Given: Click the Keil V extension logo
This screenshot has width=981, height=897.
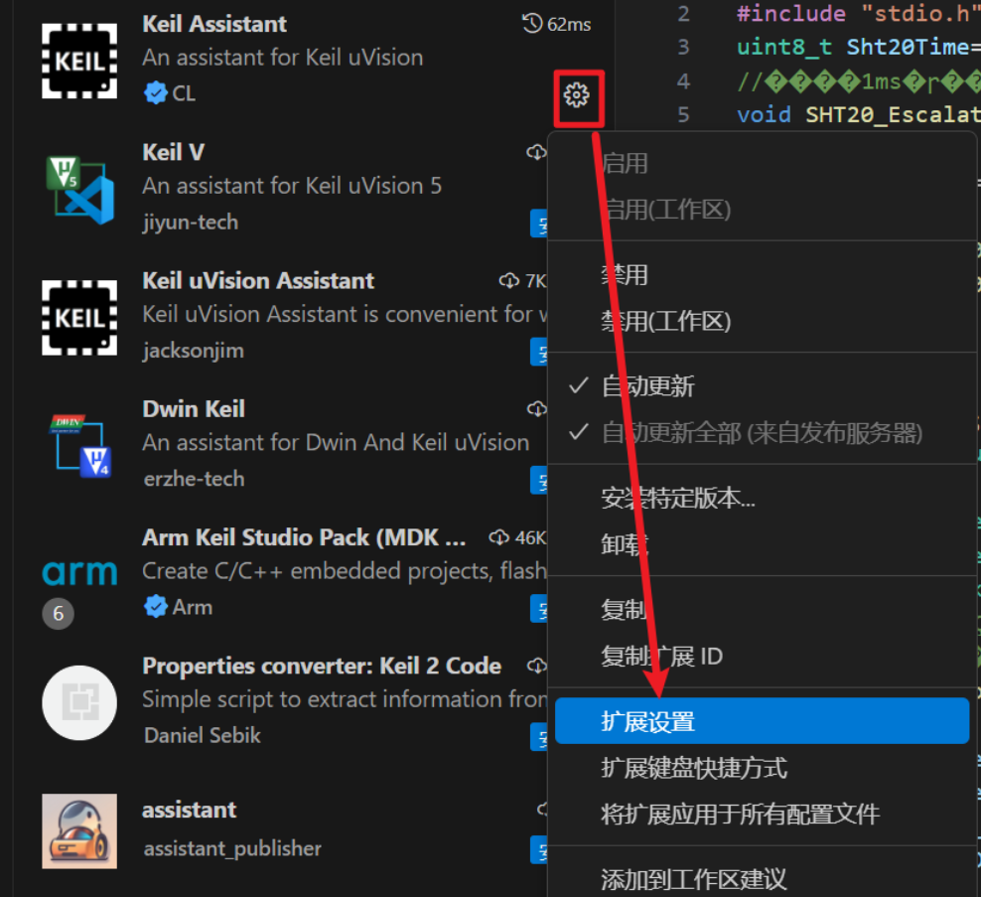Looking at the screenshot, I should click(79, 190).
